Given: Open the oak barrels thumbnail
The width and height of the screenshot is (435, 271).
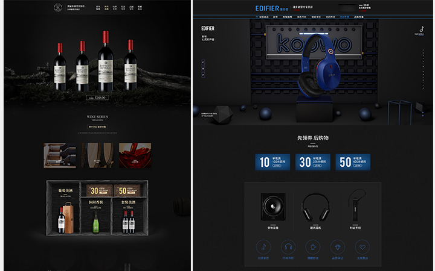Looking at the screenshot, I should tap(97, 155).
